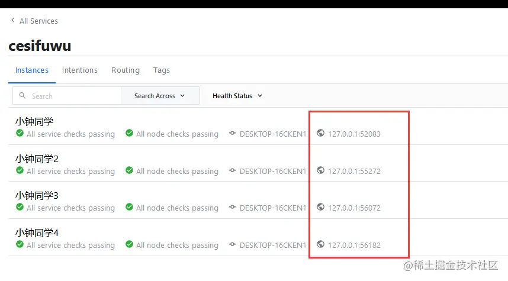The image size is (508, 281).
Task: Click node icon beside DESKTOP-16CKEN1 in 小钟同学3 row
Action: [x=232, y=207]
